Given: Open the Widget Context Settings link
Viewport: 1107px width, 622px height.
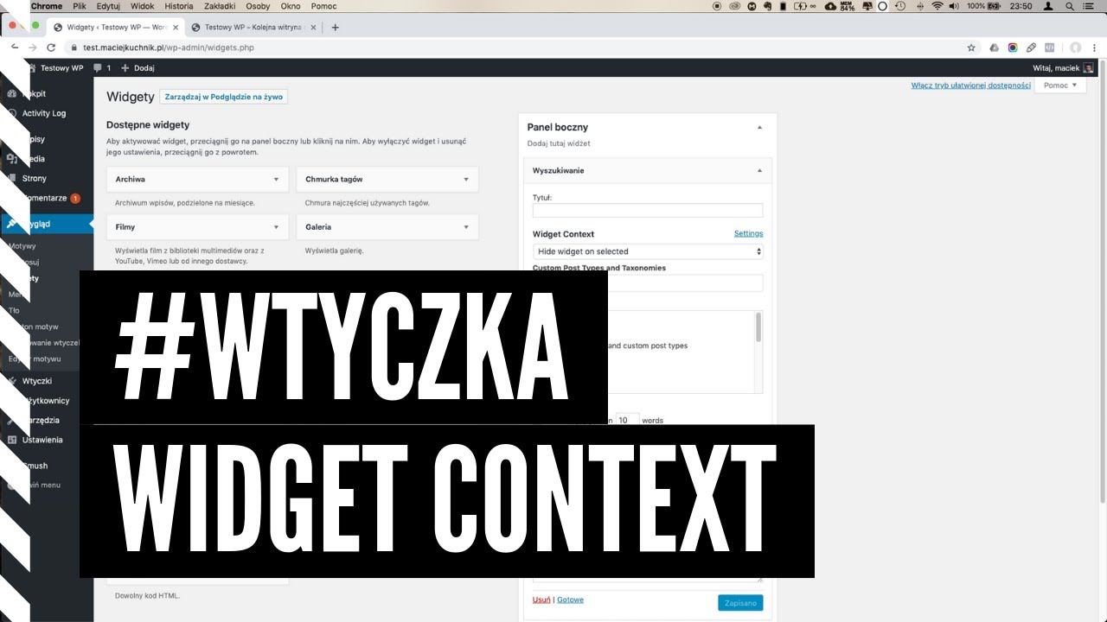Looking at the screenshot, I should [x=748, y=233].
